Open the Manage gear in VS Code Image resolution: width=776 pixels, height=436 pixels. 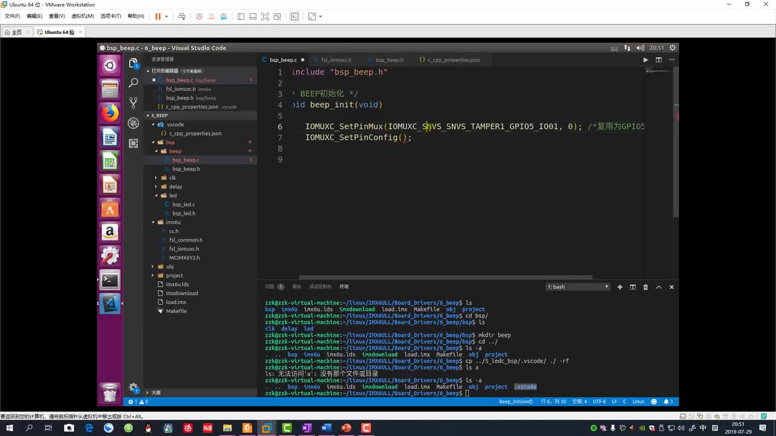(x=133, y=388)
